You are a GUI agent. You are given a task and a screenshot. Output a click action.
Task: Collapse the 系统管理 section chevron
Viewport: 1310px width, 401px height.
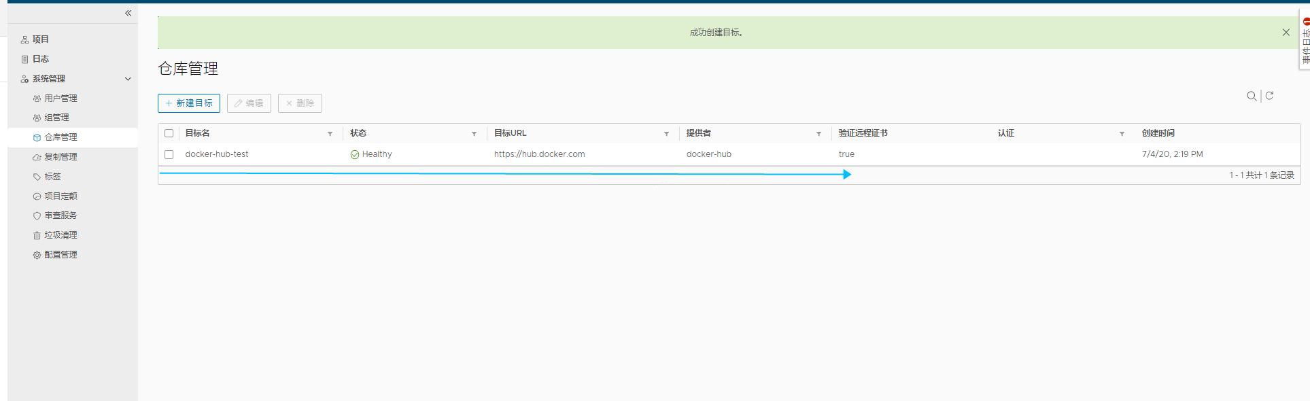tap(128, 79)
